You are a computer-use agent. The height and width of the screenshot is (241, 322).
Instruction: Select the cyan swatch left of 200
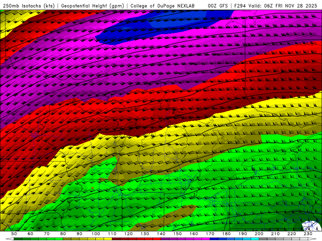click(255, 239)
